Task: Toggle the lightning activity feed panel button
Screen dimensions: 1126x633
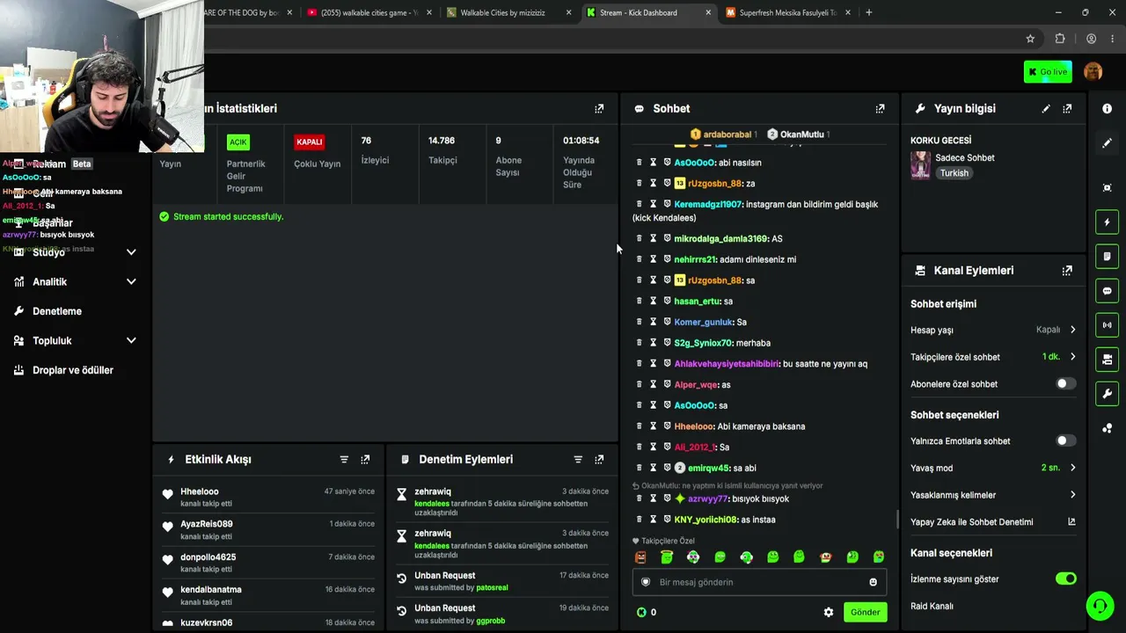Action: (x=1107, y=222)
